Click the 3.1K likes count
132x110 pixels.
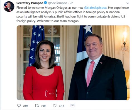pyautogui.click(x=62, y=106)
